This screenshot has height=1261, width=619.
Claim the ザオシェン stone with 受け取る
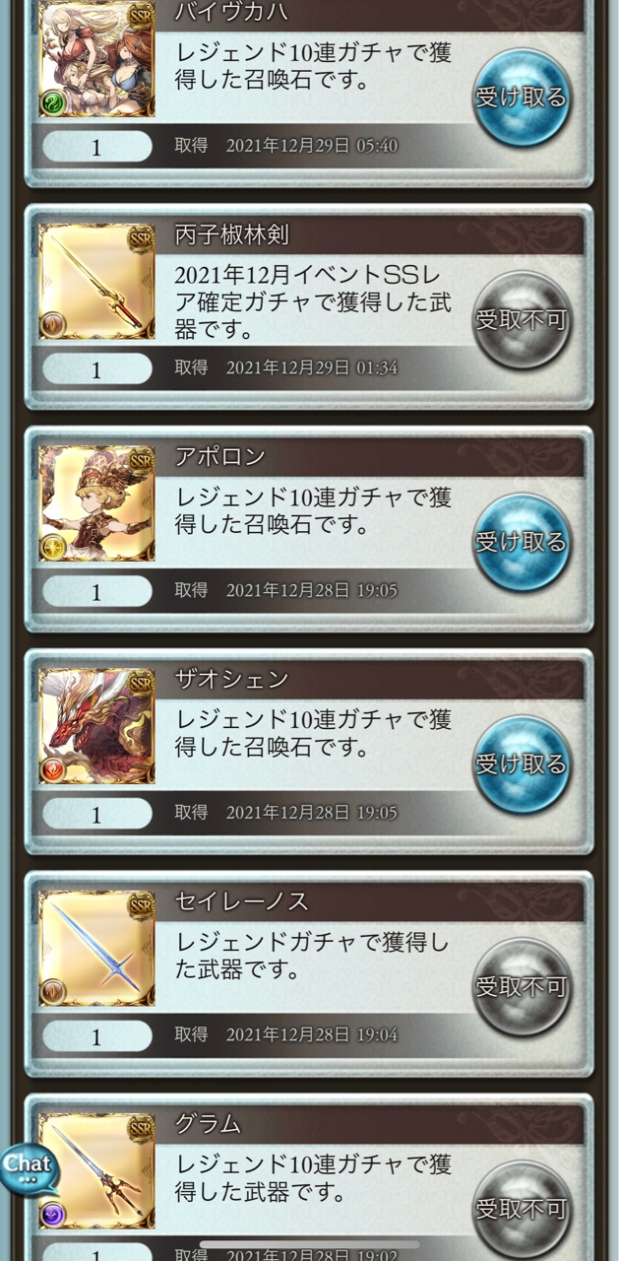(x=522, y=764)
